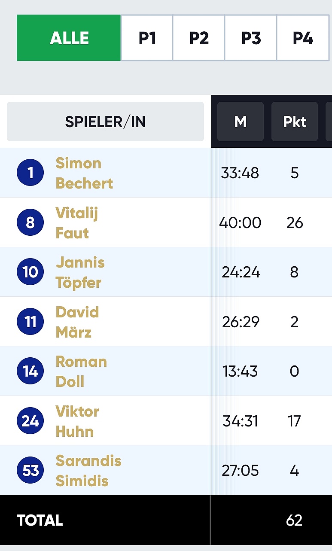Click jersey number 11 badge
The width and height of the screenshot is (332, 551).
pyautogui.click(x=30, y=322)
